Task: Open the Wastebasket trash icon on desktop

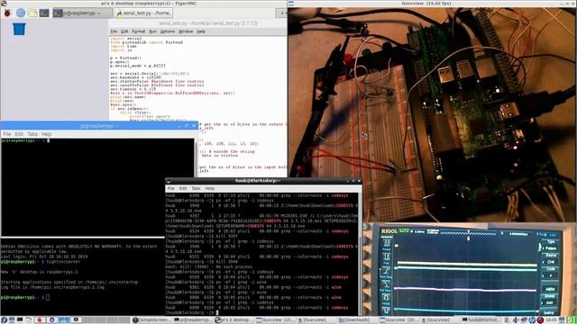Action: coord(19,29)
